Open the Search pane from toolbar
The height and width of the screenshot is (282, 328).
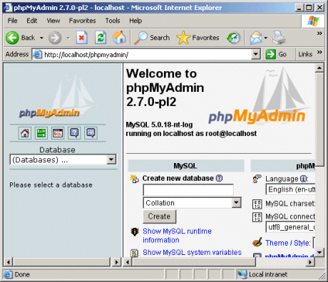coord(151,38)
